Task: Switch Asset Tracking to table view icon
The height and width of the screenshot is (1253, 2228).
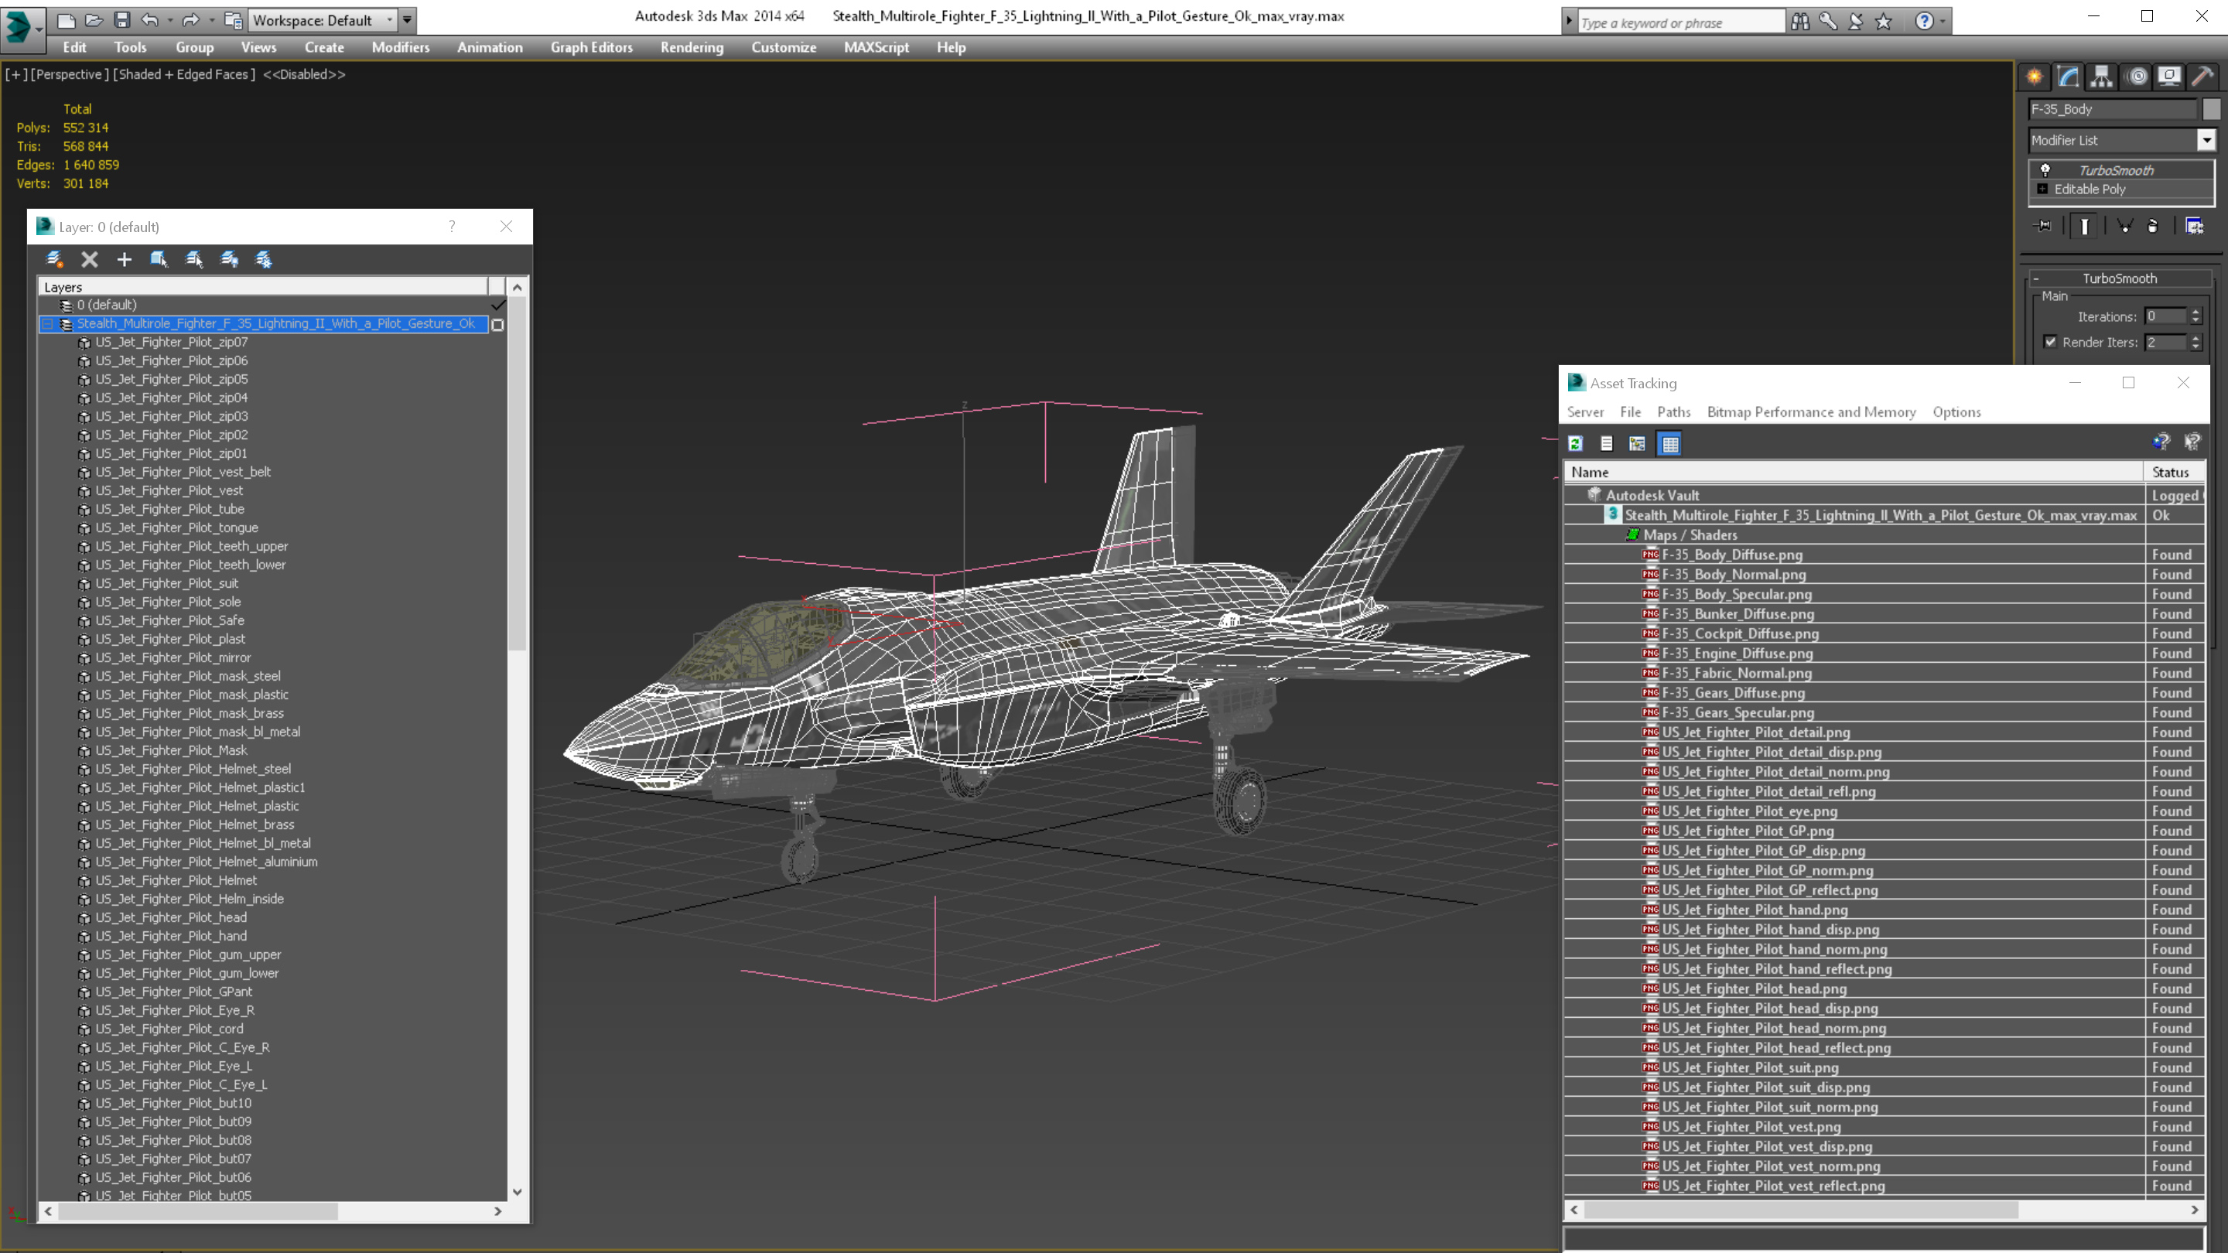Action: coord(1669,444)
